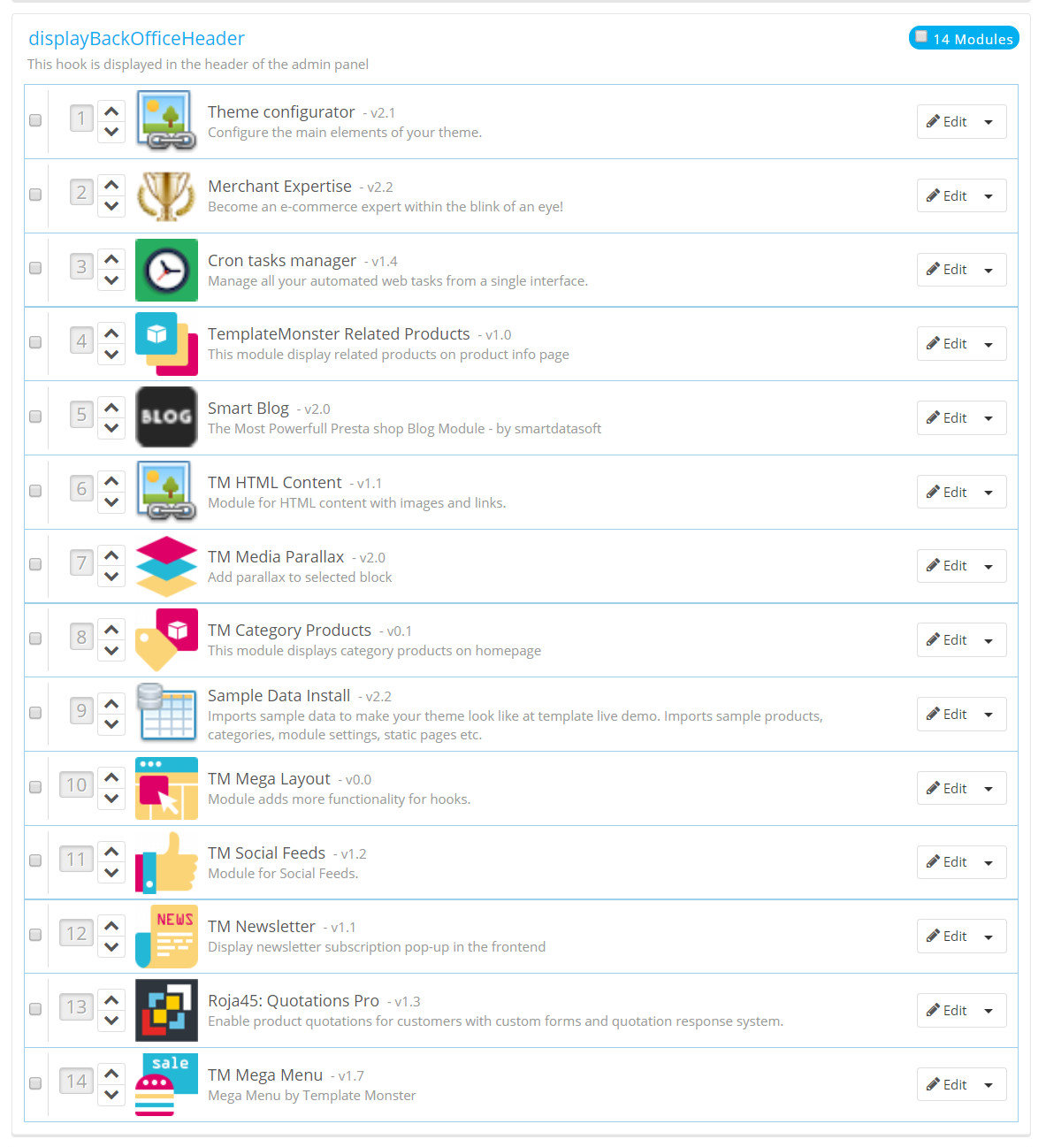
Task: Click the Sample Data Install table icon
Action: click(166, 712)
